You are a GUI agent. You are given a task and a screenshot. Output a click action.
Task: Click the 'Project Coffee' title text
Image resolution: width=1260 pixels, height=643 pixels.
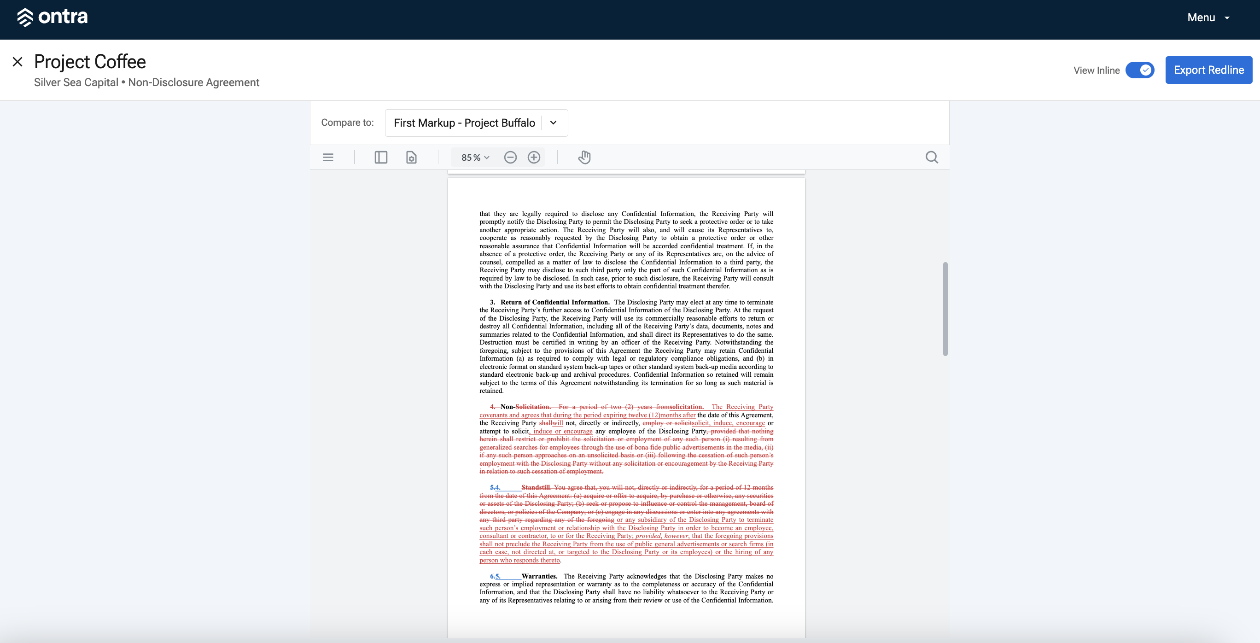click(x=90, y=62)
